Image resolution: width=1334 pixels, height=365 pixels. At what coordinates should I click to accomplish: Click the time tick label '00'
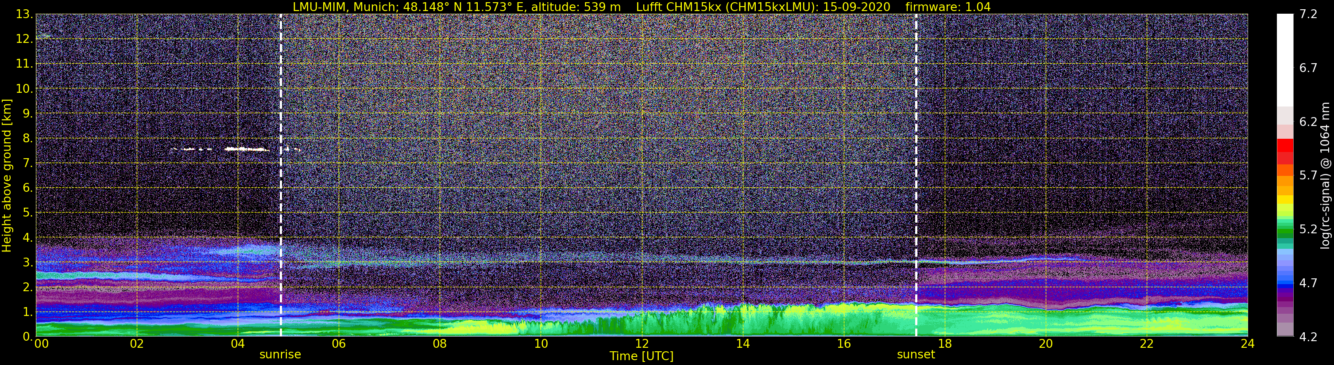[x=42, y=344]
